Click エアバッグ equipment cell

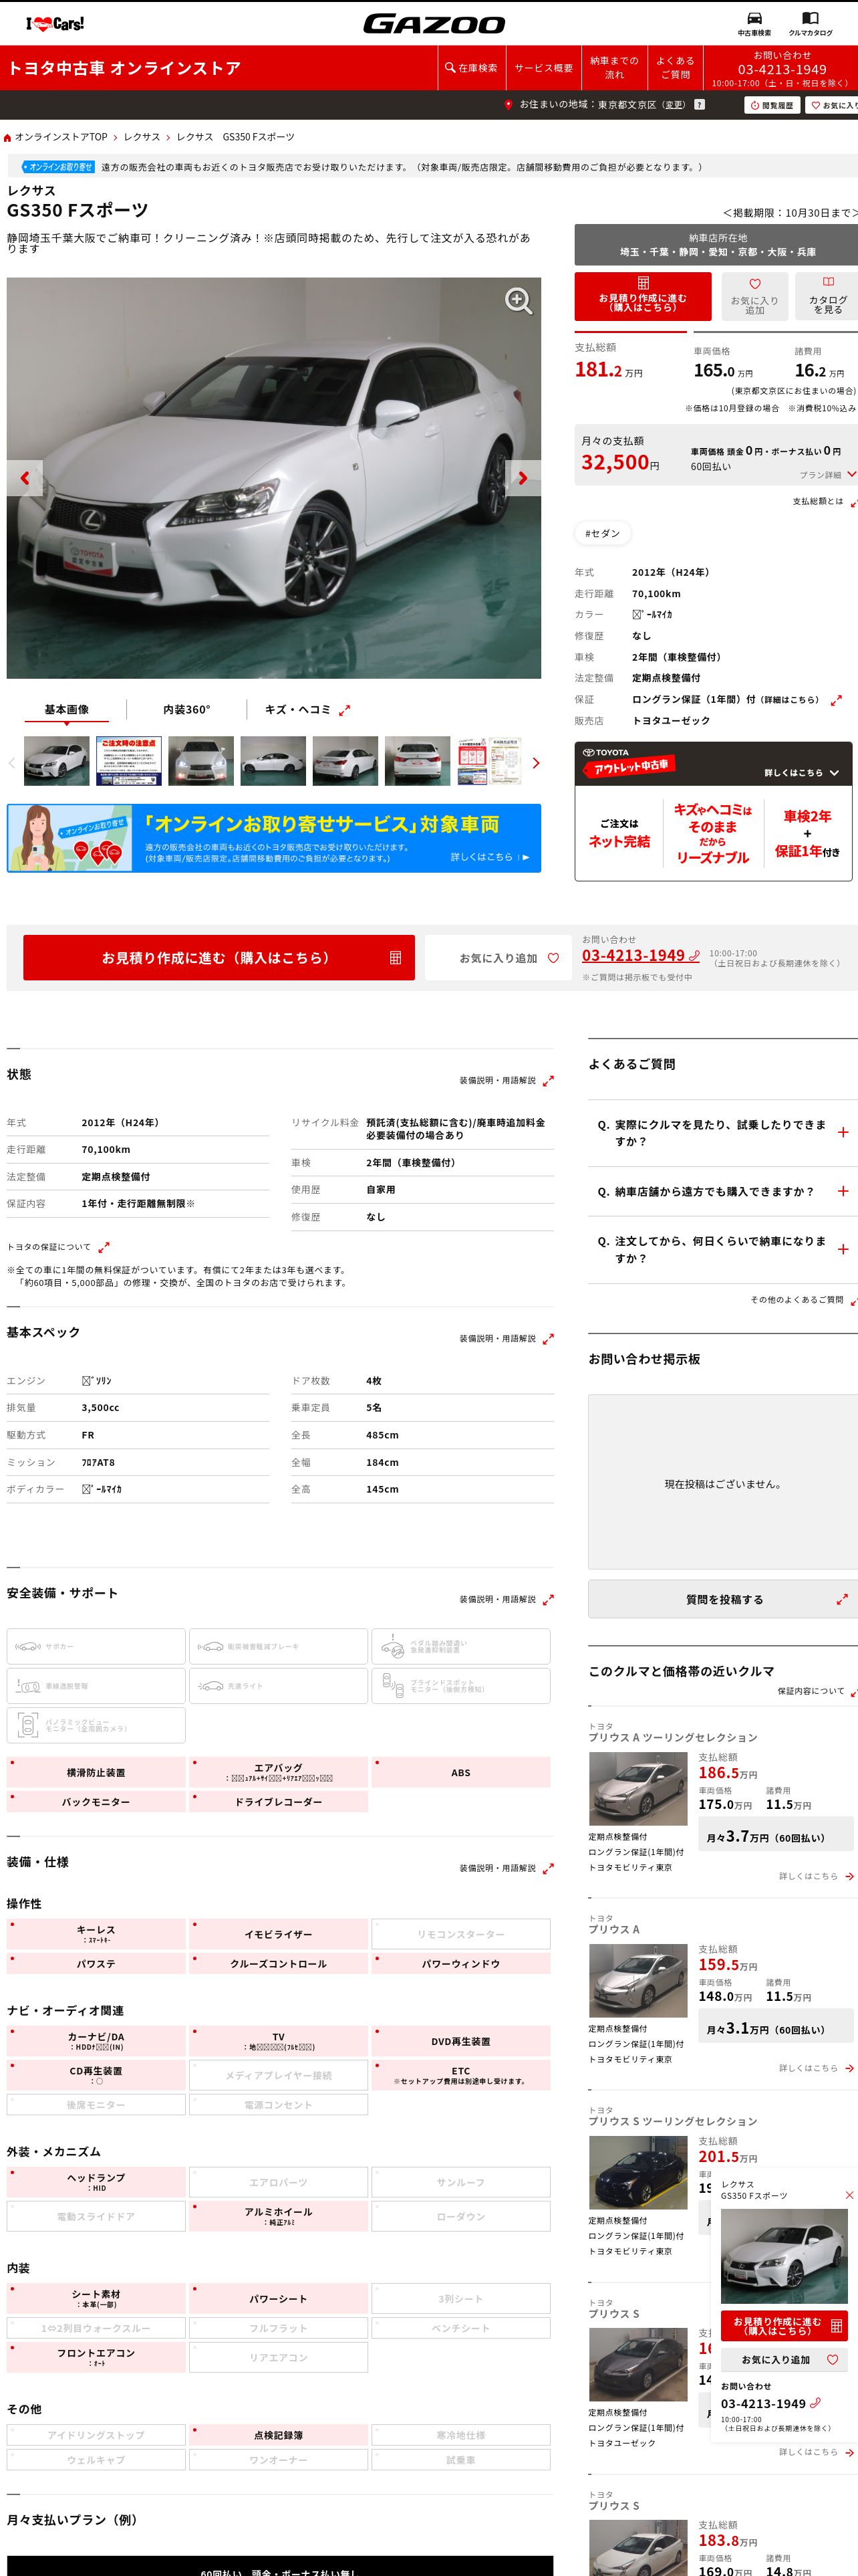coord(279,1773)
